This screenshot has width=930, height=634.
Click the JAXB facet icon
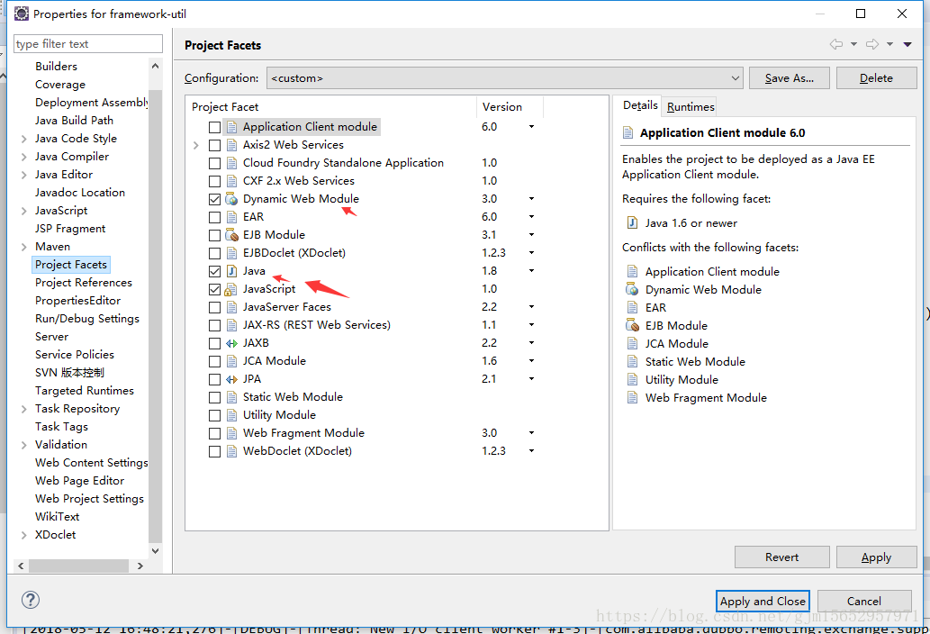(231, 343)
